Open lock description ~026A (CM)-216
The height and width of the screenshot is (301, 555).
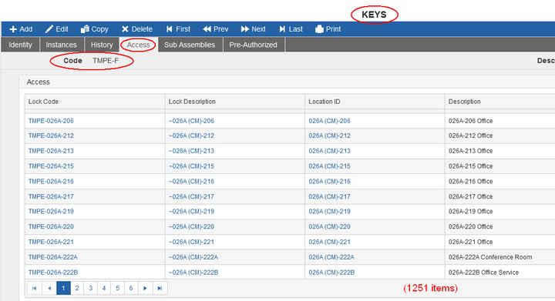(x=191, y=181)
